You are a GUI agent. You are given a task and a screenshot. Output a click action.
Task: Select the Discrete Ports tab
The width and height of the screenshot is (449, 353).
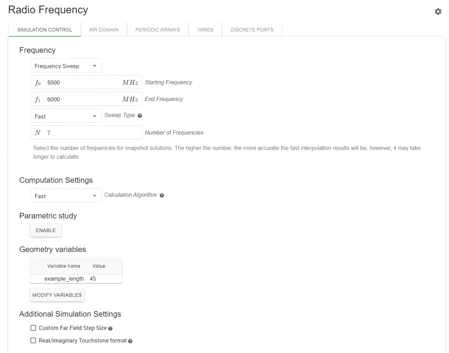point(252,30)
